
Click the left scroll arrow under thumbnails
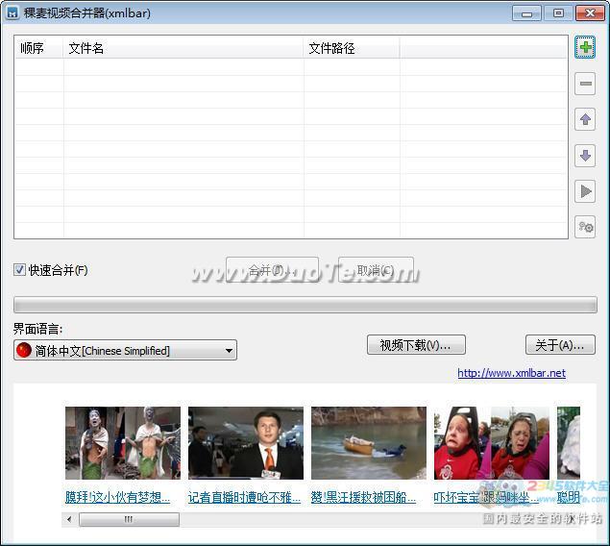[x=69, y=519]
